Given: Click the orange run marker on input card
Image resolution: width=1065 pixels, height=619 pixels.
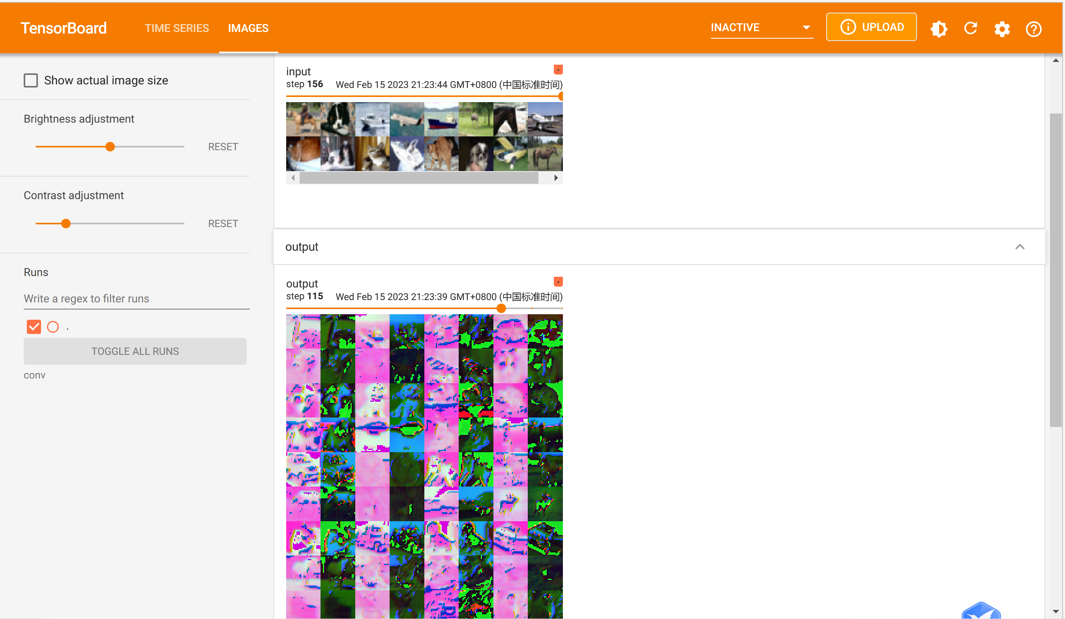Looking at the screenshot, I should (x=558, y=69).
